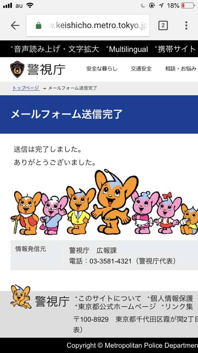Open このサイトについて footer link
The height and width of the screenshot is (353, 198).
[108, 299]
